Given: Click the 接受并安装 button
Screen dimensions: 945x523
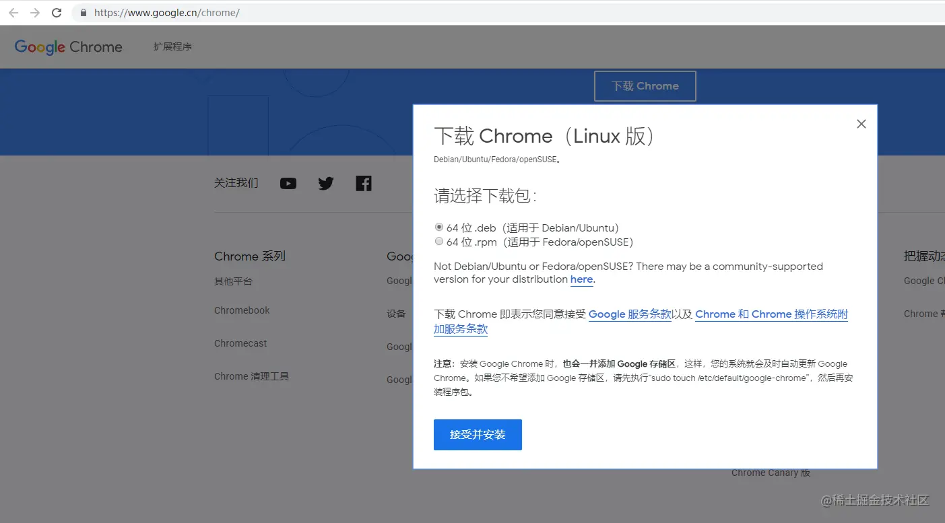Looking at the screenshot, I should pos(478,435).
